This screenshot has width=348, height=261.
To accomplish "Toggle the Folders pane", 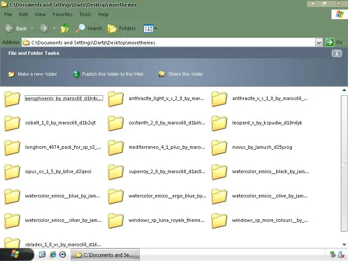I will coord(122,28).
